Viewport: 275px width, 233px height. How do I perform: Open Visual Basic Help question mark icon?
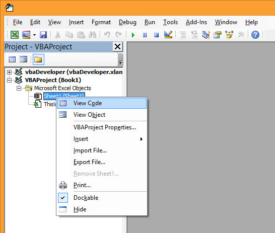tap(255, 35)
